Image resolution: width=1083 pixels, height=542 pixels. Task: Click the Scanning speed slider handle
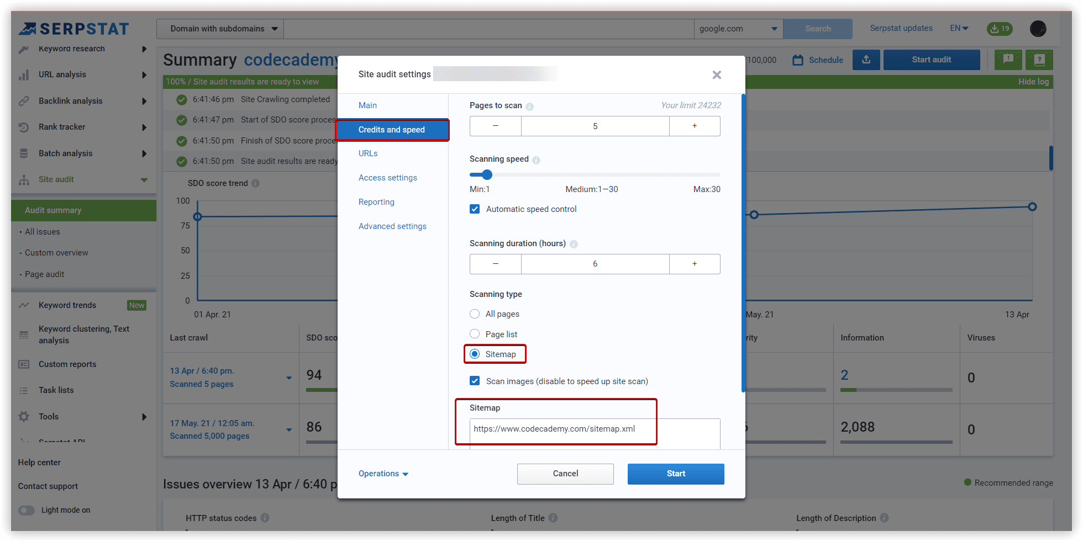pyautogui.click(x=487, y=175)
